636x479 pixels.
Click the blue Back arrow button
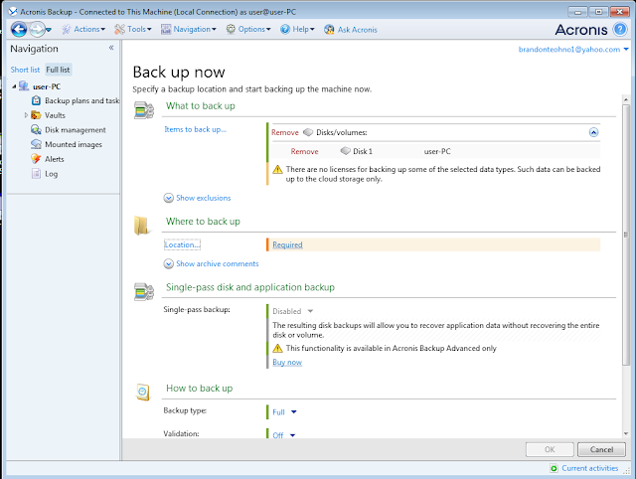[x=19, y=29]
